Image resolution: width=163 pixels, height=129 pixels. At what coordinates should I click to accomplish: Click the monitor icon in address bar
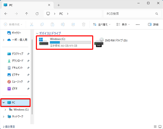tap(48, 14)
